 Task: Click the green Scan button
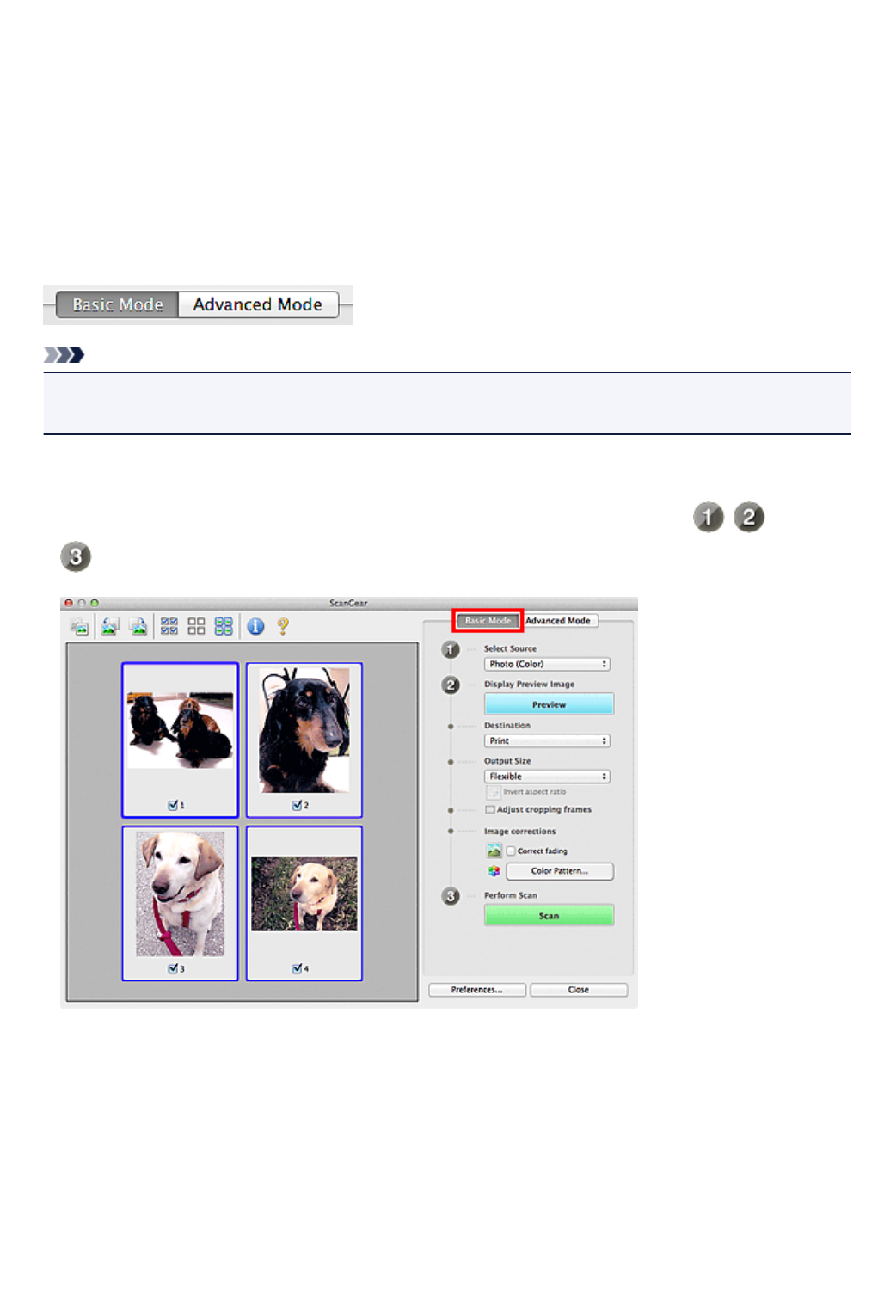[549, 916]
